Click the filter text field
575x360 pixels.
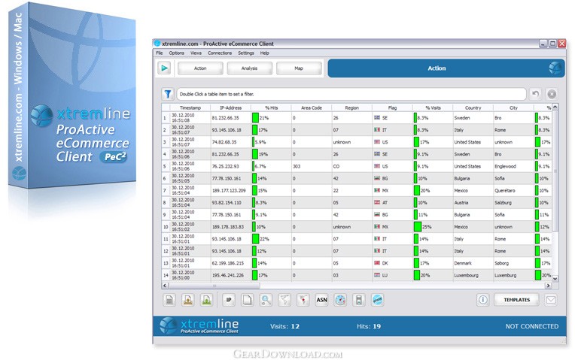tap(351, 94)
